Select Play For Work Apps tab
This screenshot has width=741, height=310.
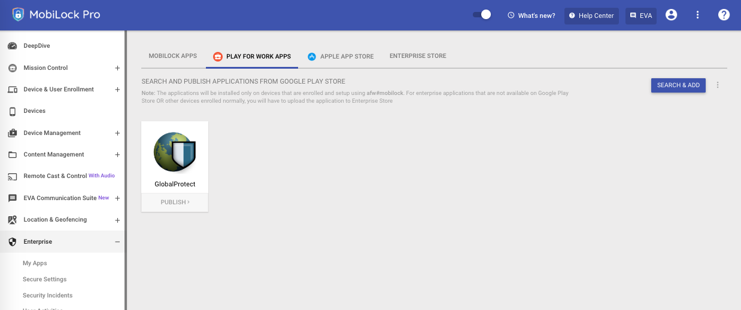pyautogui.click(x=252, y=57)
